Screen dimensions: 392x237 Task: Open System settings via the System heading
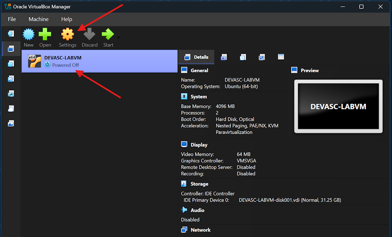(x=199, y=97)
